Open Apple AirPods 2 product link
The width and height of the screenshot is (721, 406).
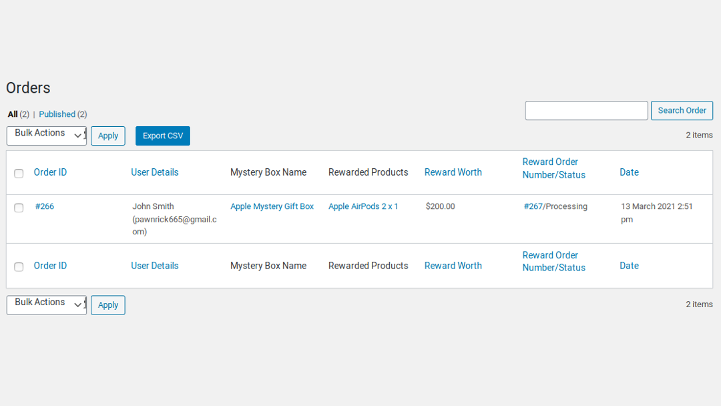point(363,206)
